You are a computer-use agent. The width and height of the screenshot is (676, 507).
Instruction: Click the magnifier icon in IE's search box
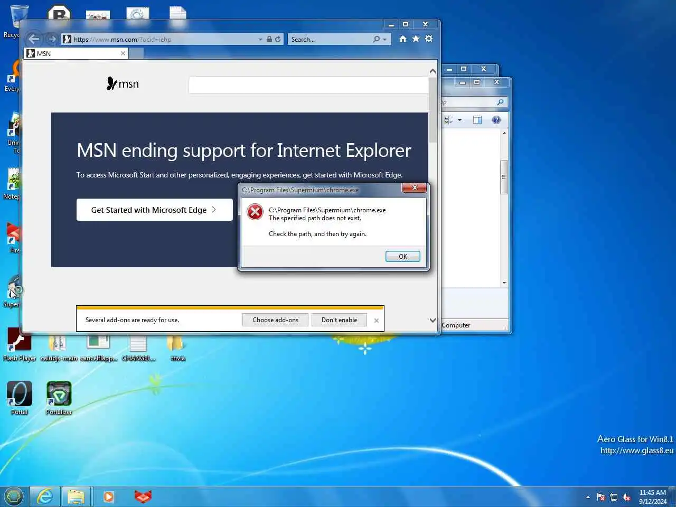coord(376,39)
